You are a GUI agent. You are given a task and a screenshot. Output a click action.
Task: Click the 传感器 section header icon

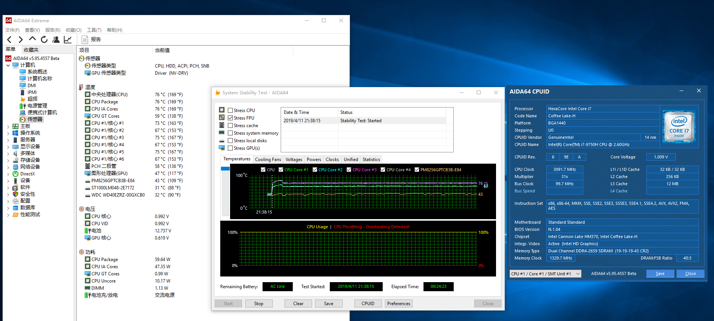point(81,58)
